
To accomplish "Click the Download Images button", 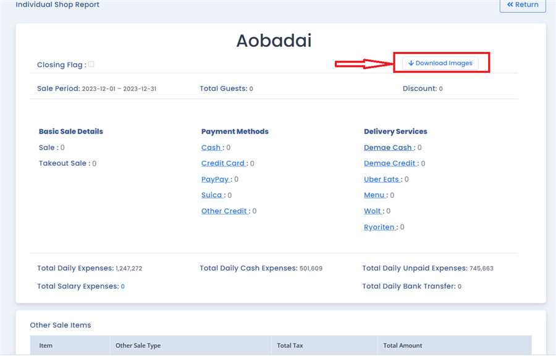I will pyautogui.click(x=440, y=63).
